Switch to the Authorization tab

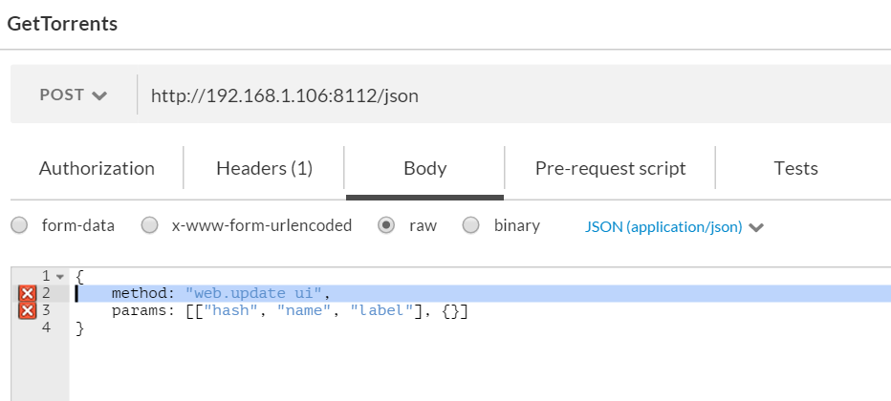coord(97,168)
